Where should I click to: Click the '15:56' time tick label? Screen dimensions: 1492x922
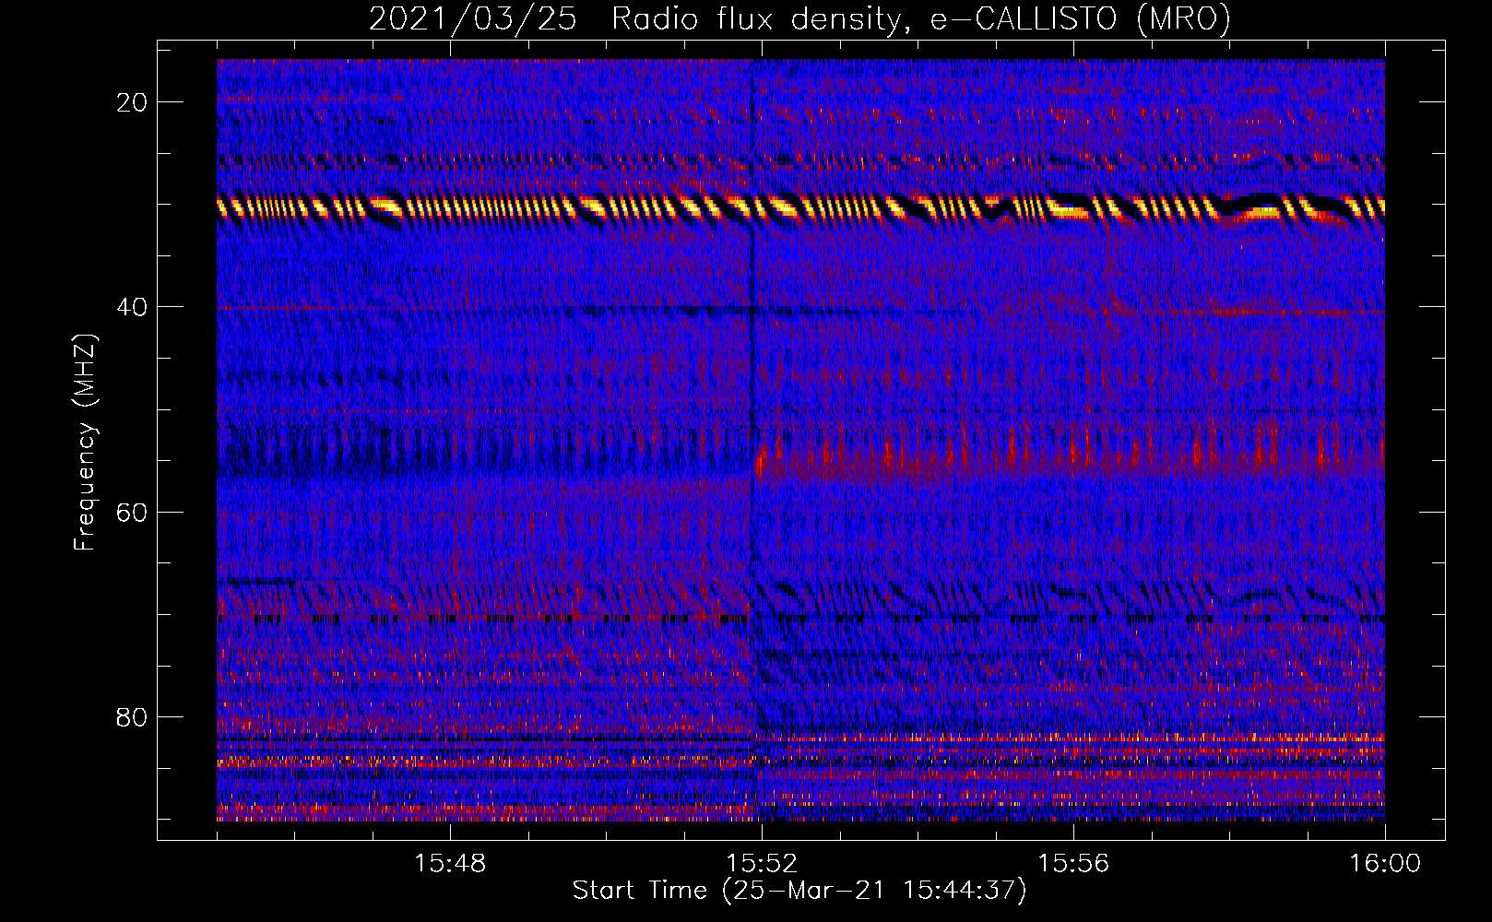point(1073,864)
